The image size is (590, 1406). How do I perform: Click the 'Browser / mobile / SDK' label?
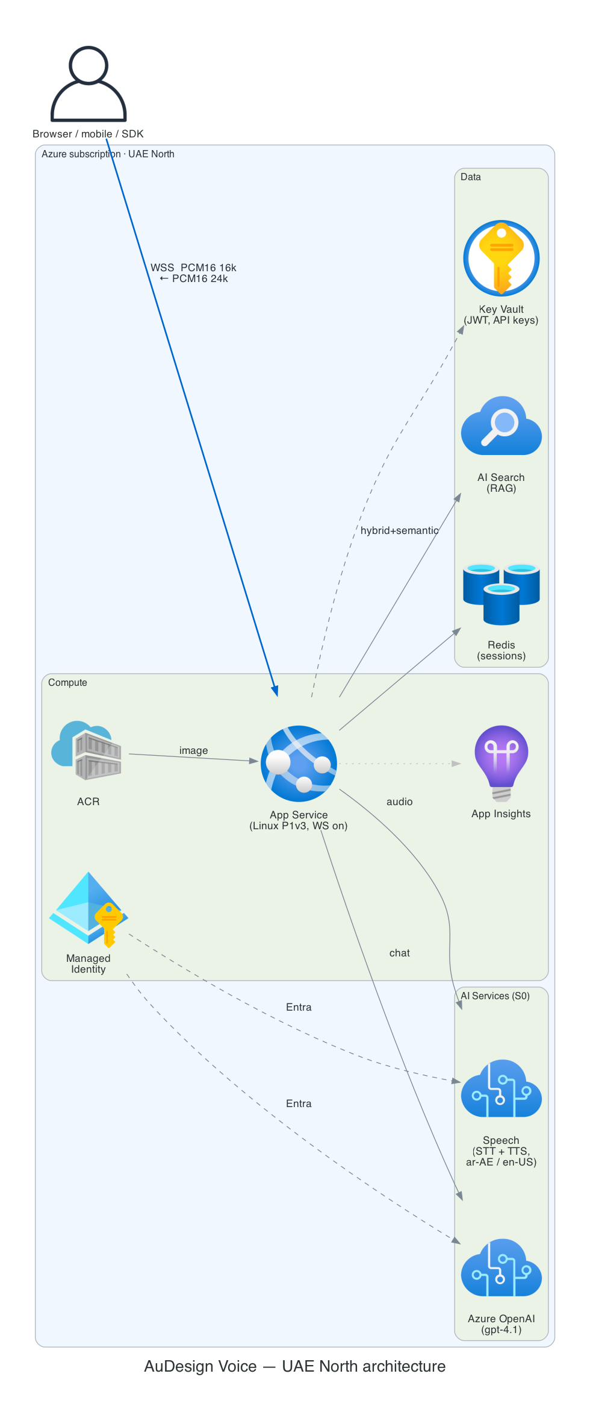pyautogui.click(x=88, y=134)
